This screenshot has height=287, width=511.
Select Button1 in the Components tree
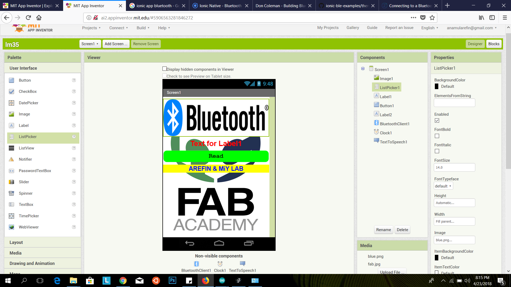click(x=387, y=106)
